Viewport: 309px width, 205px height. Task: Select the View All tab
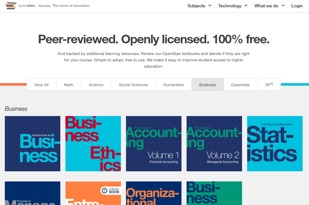tap(41, 84)
